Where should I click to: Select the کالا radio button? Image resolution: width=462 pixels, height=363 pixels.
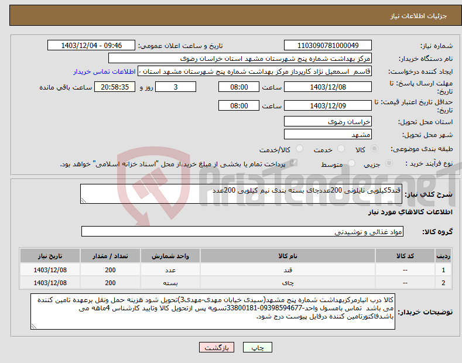click(x=374, y=149)
